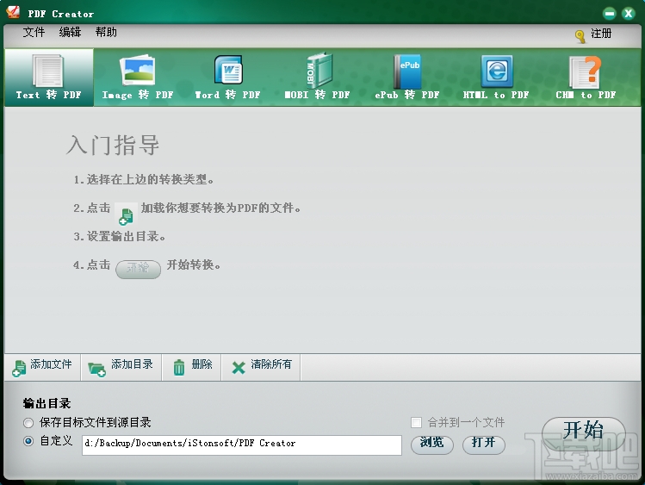Click the 添加目录 add-folder icon
The image size is (645, 485).
tap(97, 369)
